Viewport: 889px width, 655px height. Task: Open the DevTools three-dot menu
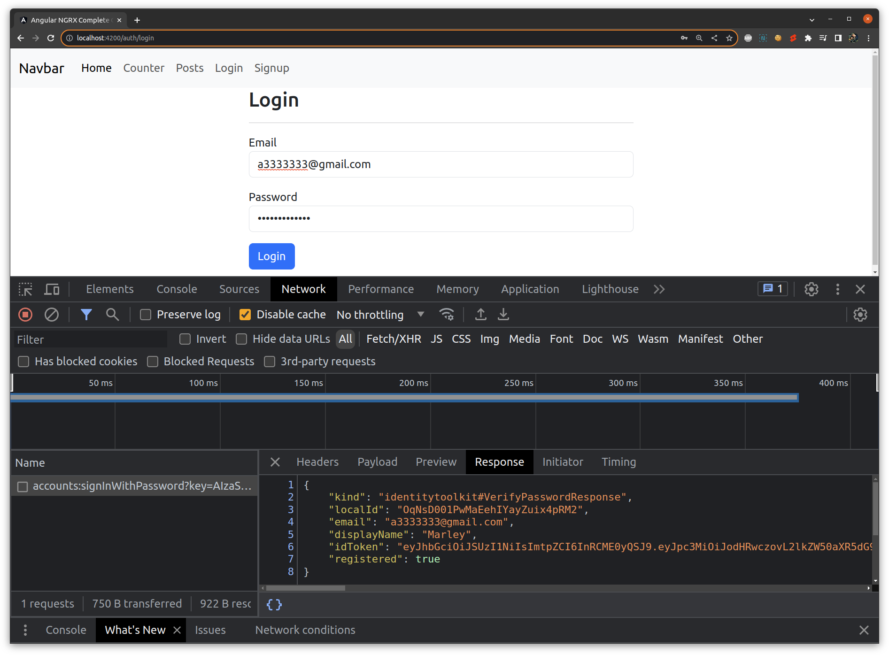[838, 289]
